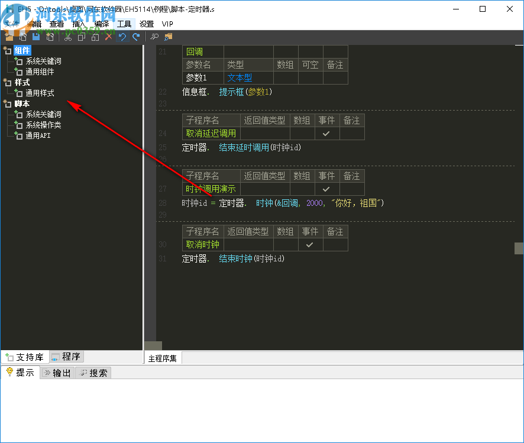Click 提示框 in line 22
The image size is (524, 443).
(232, 92)
